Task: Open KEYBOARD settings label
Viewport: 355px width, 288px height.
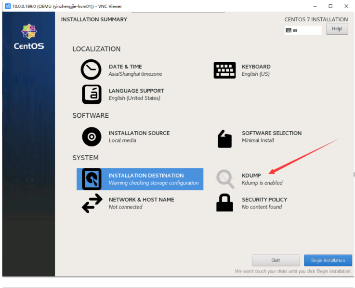Action: (256, 67)
